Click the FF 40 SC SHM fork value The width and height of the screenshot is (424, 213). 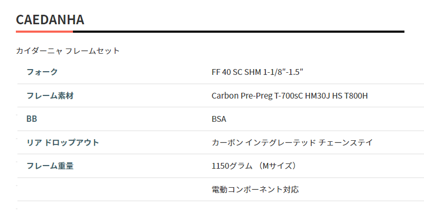tap(257, 72)
